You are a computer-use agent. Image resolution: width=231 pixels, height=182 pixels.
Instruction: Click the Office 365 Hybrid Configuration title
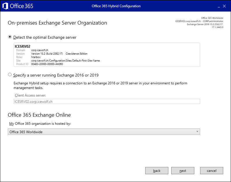click(116, 6)
